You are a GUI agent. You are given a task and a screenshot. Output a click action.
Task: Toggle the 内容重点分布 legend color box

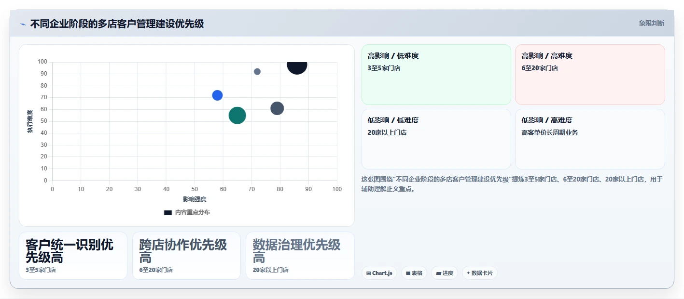pyautogui.click(x=168, y=212)
